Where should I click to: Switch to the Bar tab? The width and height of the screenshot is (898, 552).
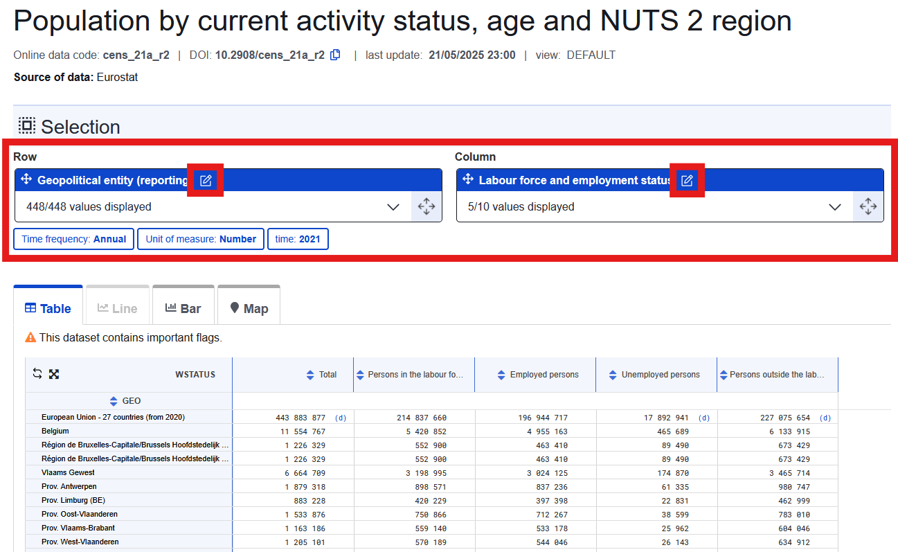pos(183,308)
